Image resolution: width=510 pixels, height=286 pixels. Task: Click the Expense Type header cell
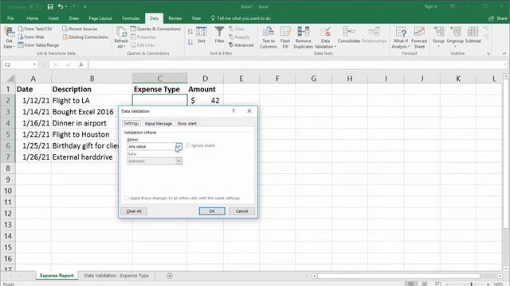click(159, 89)
